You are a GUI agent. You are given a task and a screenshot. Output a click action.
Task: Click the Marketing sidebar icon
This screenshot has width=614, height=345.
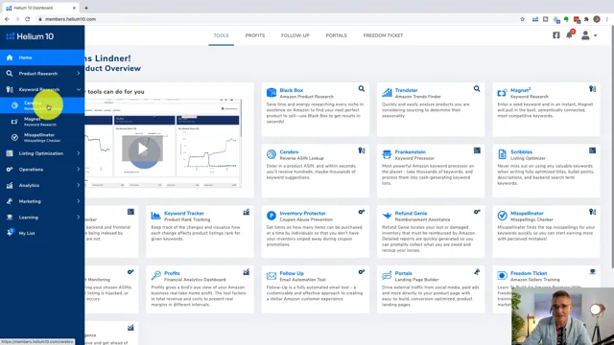point(10,201)
